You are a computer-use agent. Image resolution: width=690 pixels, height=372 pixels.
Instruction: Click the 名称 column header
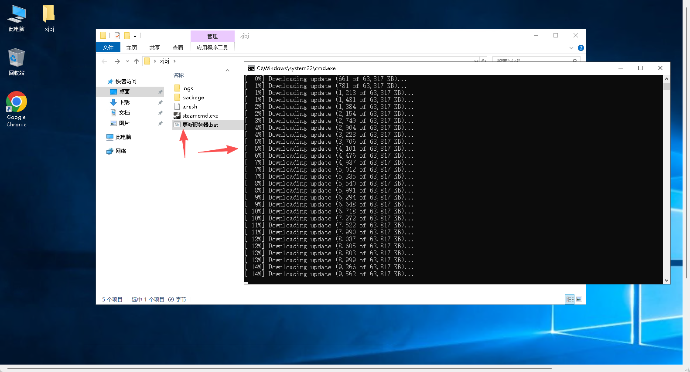tap(179, 75)
